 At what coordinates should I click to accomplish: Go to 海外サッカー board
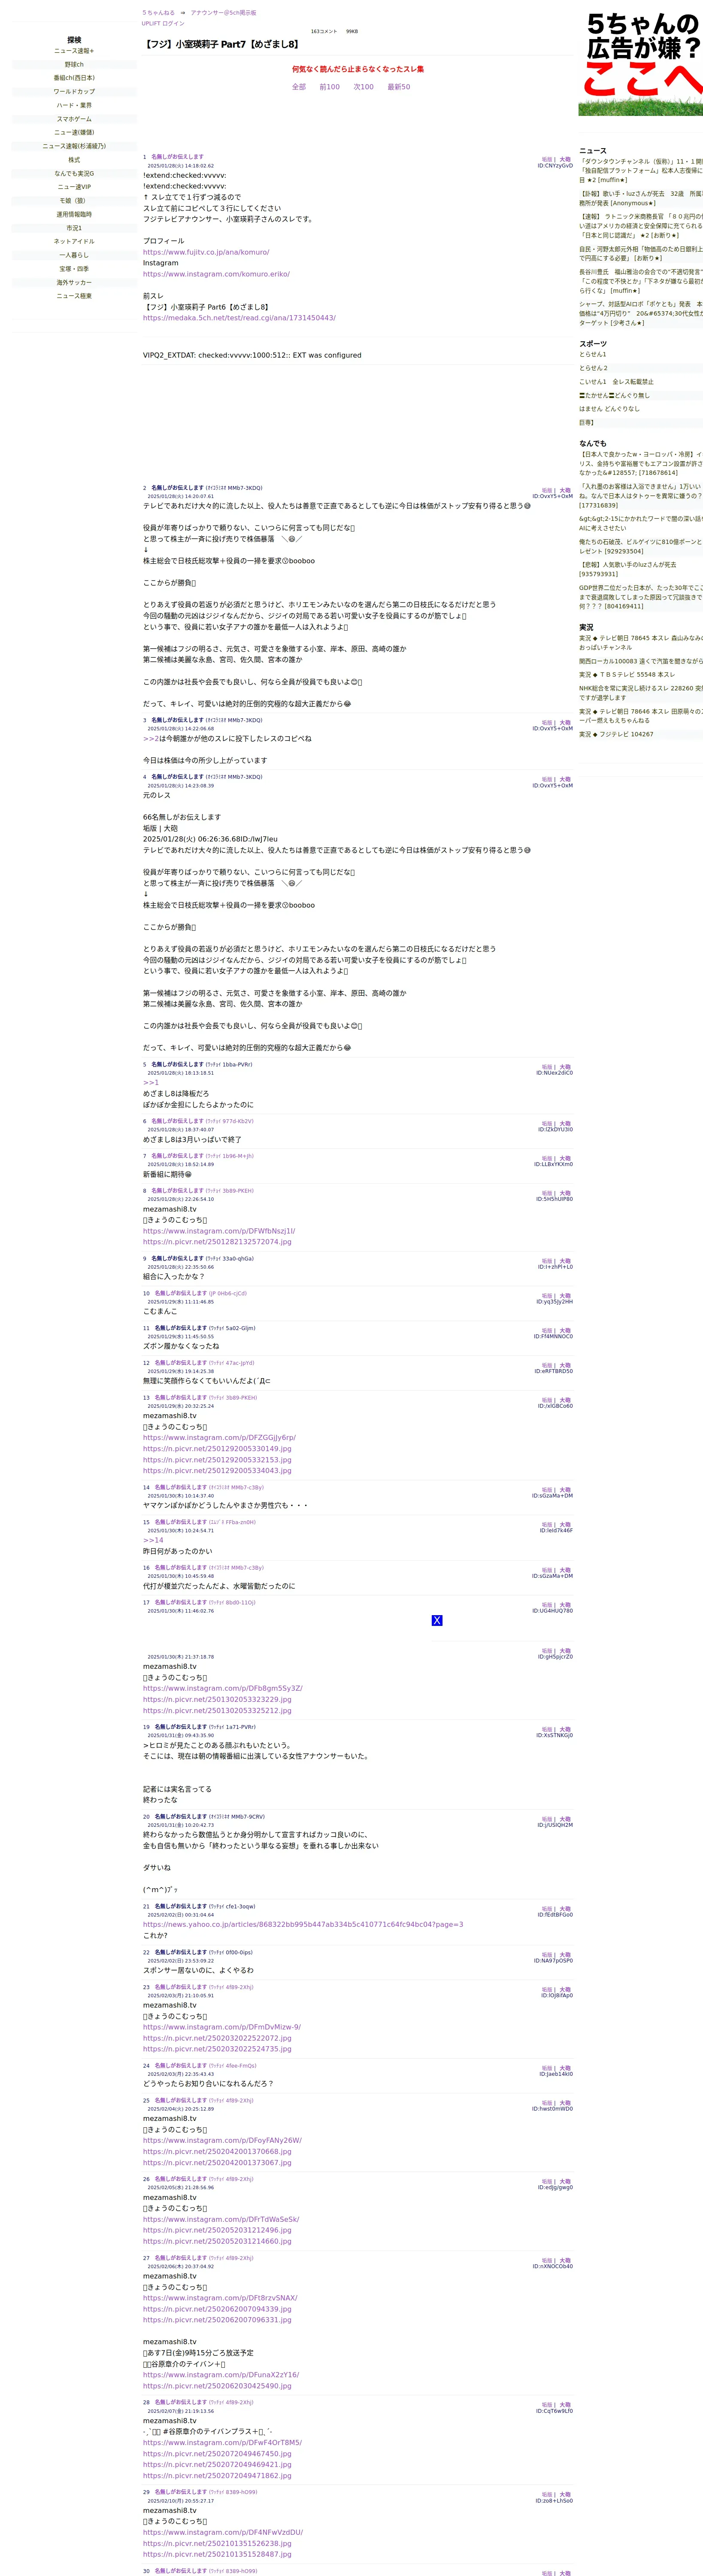click(74, 283)
